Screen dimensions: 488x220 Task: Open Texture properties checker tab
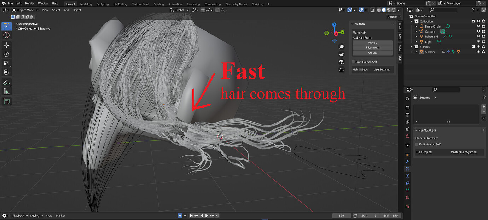click(407, 206)
